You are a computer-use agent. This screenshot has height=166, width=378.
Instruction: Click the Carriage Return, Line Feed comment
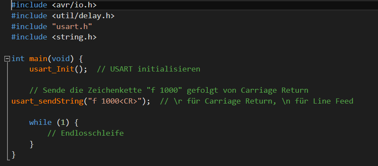pyautogui.click(x=256, y=101)
